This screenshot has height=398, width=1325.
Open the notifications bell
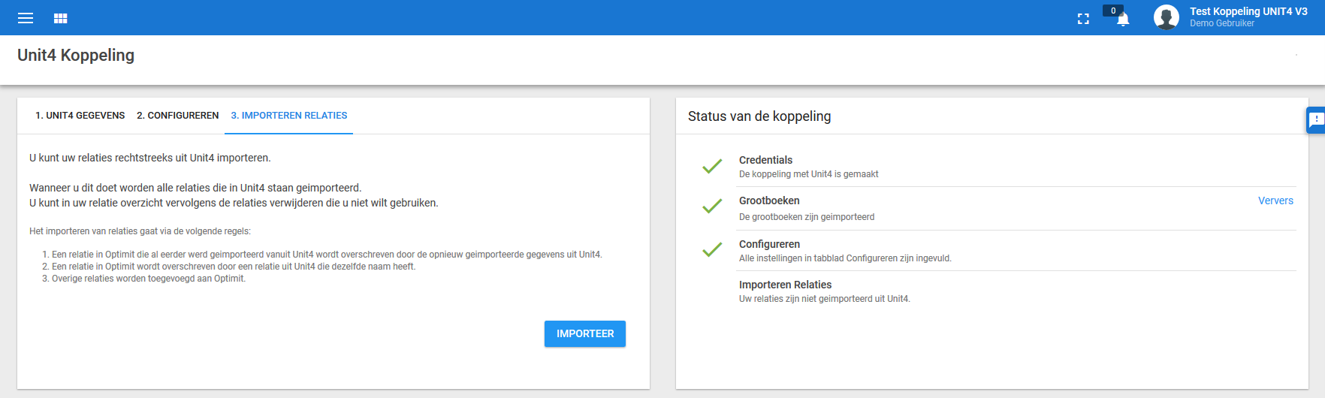click(x=1123, y=20)
